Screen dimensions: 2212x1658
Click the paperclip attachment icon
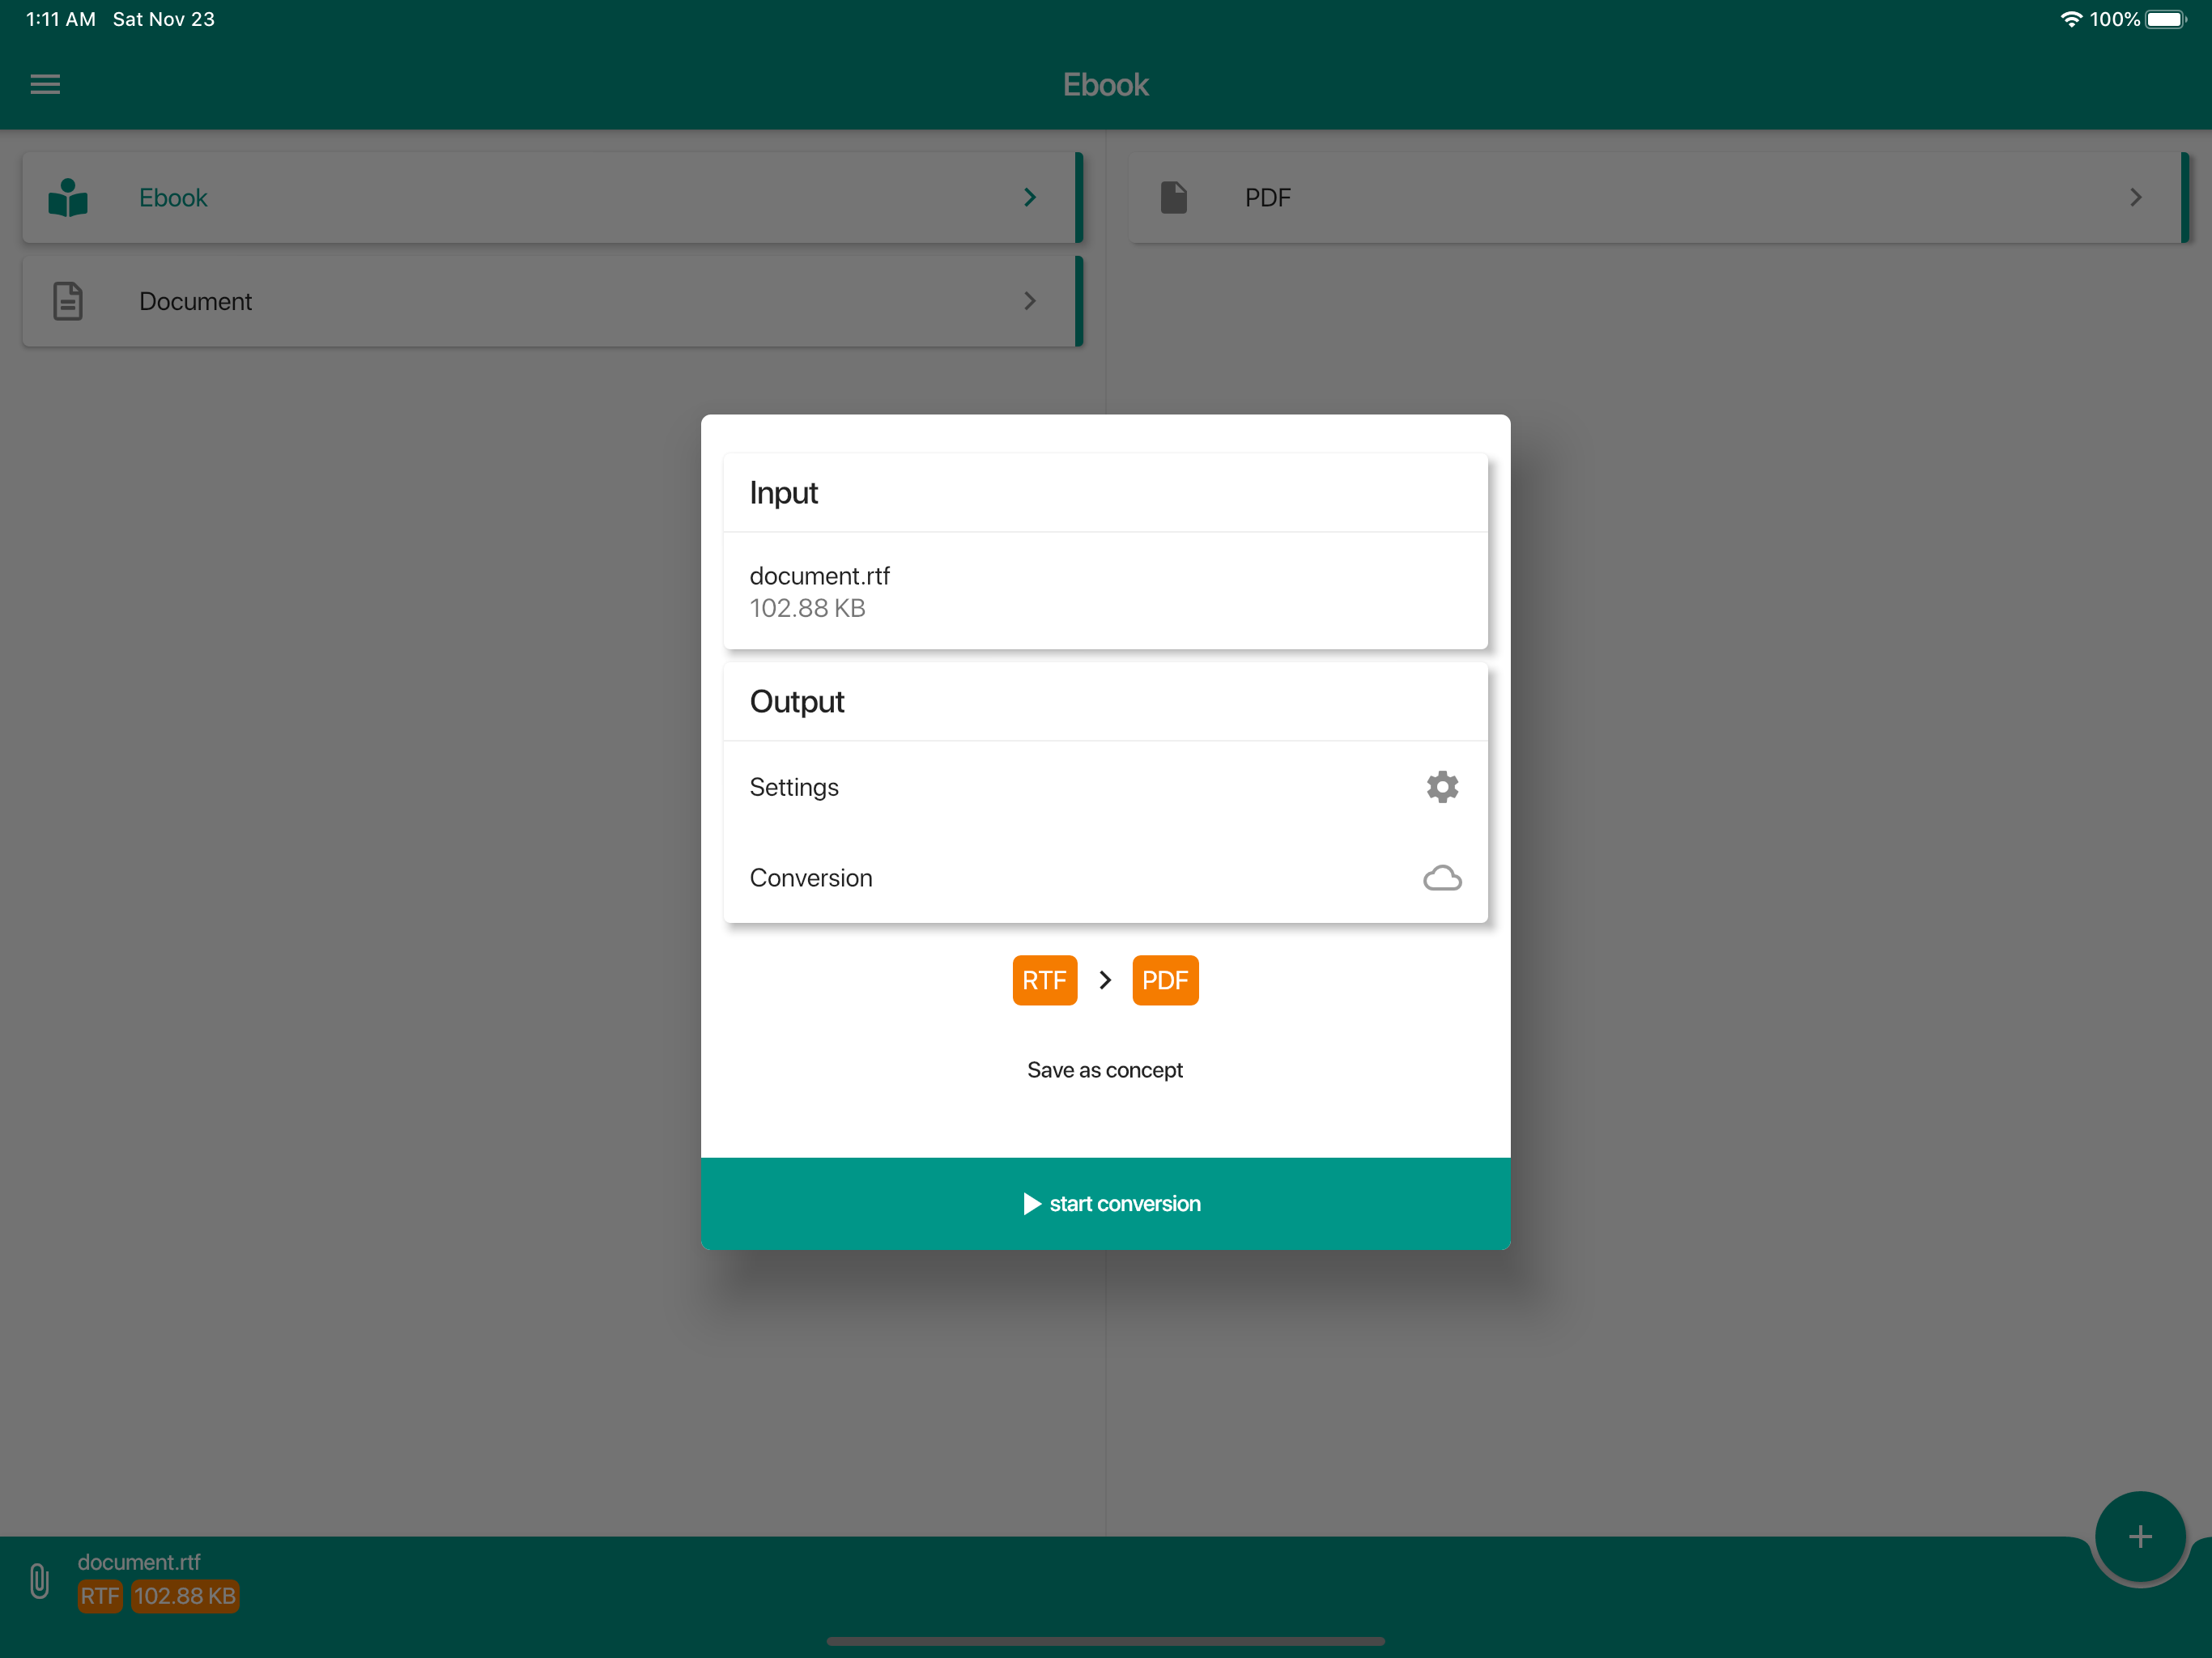pyautogui.click(x=39, y=1580)
